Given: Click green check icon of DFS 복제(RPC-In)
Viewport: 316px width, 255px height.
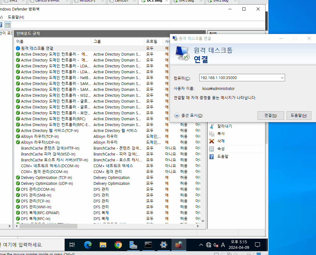Looking at the screenshot, I should coord(18,219).
